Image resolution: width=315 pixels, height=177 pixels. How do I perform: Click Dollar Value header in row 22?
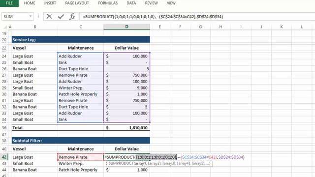coord(126,48)
